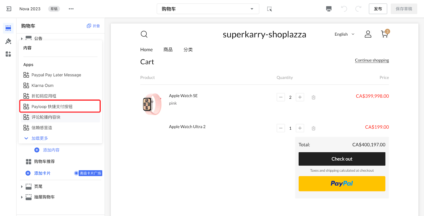Select Payloop 快捷支付按钮 app block
Image resolution: width=424 pixels, height=216 pixels.
point(60,106)
